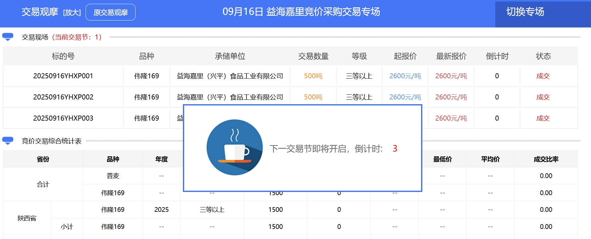This screenshot has width=591, height=239.
Task: Click the 陕西省 province cell
Action: pos(27,218)
